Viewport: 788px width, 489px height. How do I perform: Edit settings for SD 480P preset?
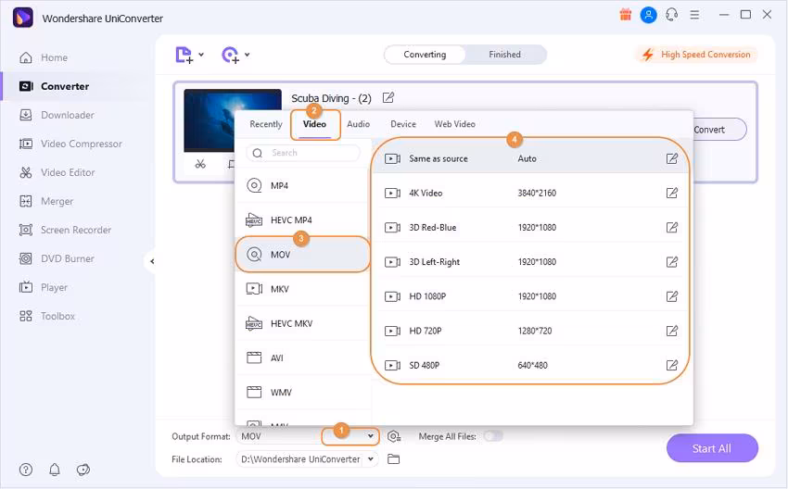click(x=672, y=365)
